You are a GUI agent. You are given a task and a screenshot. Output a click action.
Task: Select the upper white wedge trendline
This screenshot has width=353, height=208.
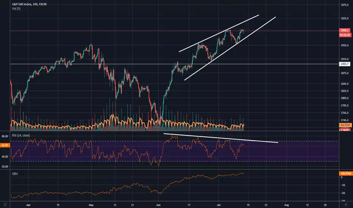click(219, 33)
